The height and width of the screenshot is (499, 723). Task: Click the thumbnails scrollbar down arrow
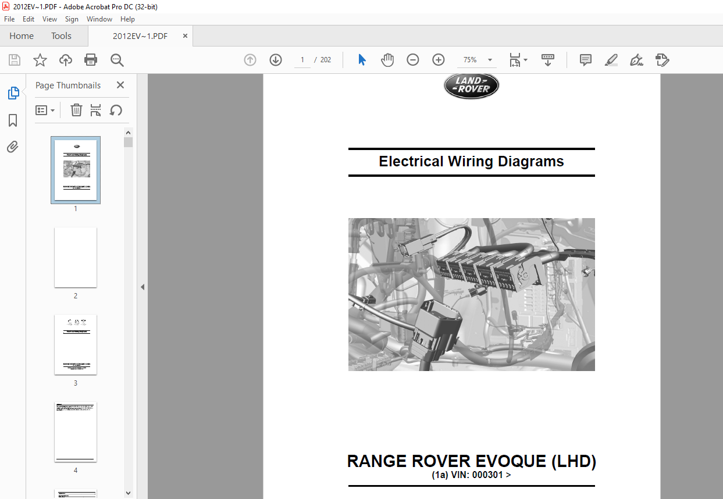click(x=129, y=493)
